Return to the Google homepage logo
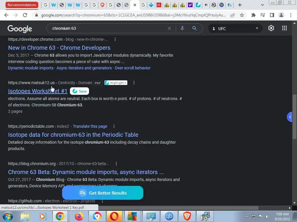 point(20,29)
